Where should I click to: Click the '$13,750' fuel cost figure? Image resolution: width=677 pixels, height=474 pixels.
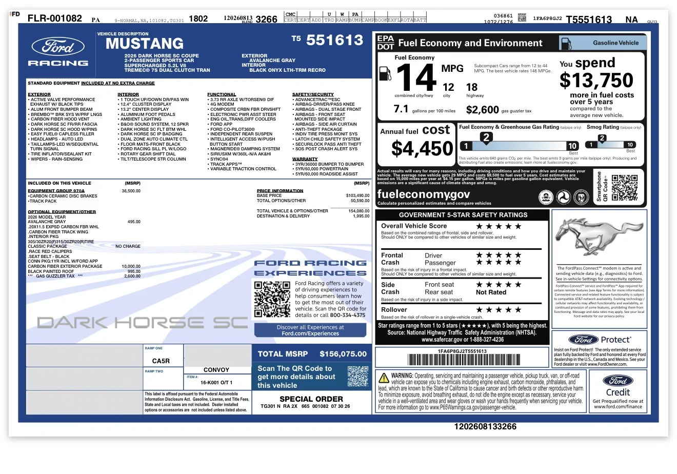[596, 81]
